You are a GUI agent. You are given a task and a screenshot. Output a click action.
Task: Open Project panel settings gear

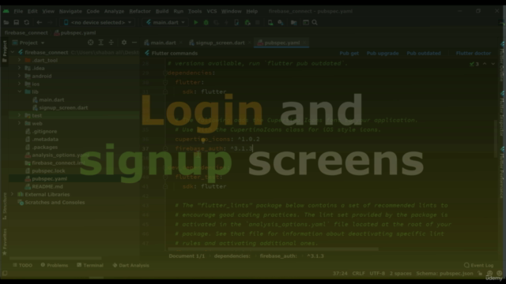[124, 43]
